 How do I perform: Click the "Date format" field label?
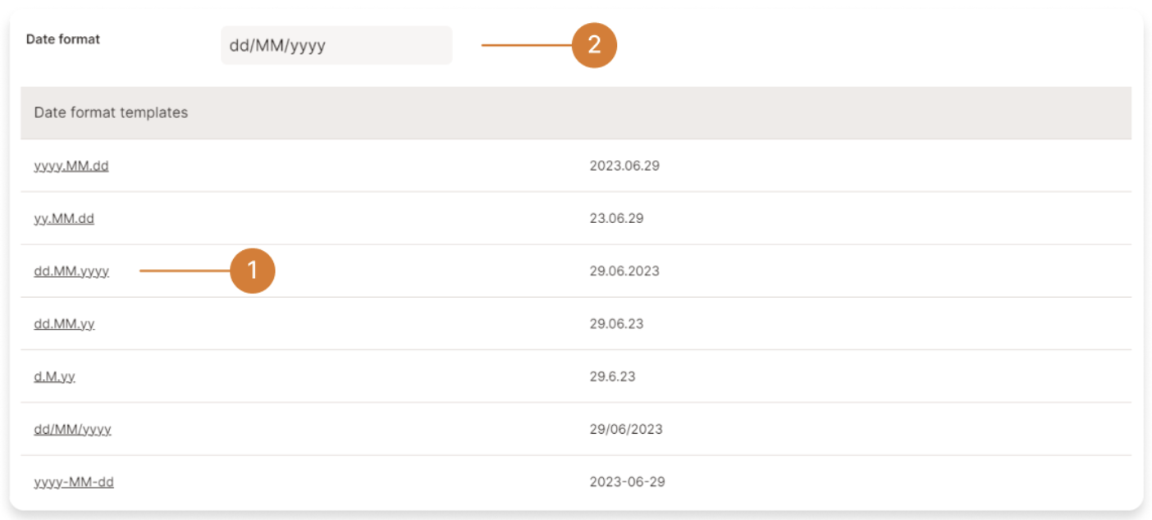point(63,39)
